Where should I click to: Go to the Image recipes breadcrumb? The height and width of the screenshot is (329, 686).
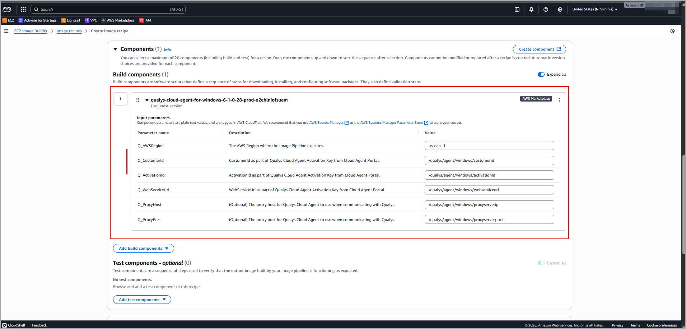coord(69,31)
